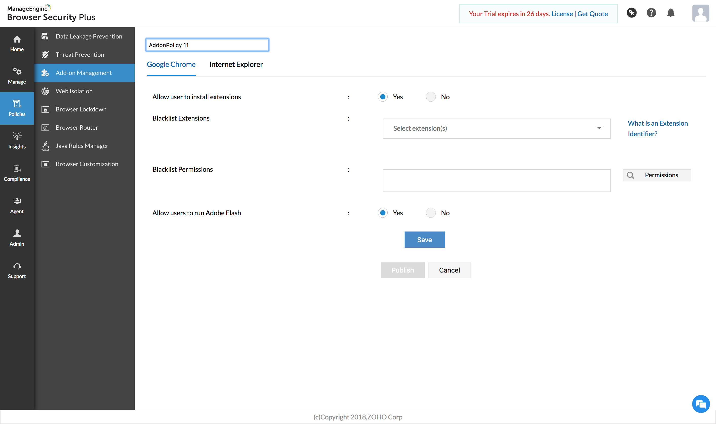Click the Data Leakage Prevention icon
716x424 pixels.
click(45, 36)
